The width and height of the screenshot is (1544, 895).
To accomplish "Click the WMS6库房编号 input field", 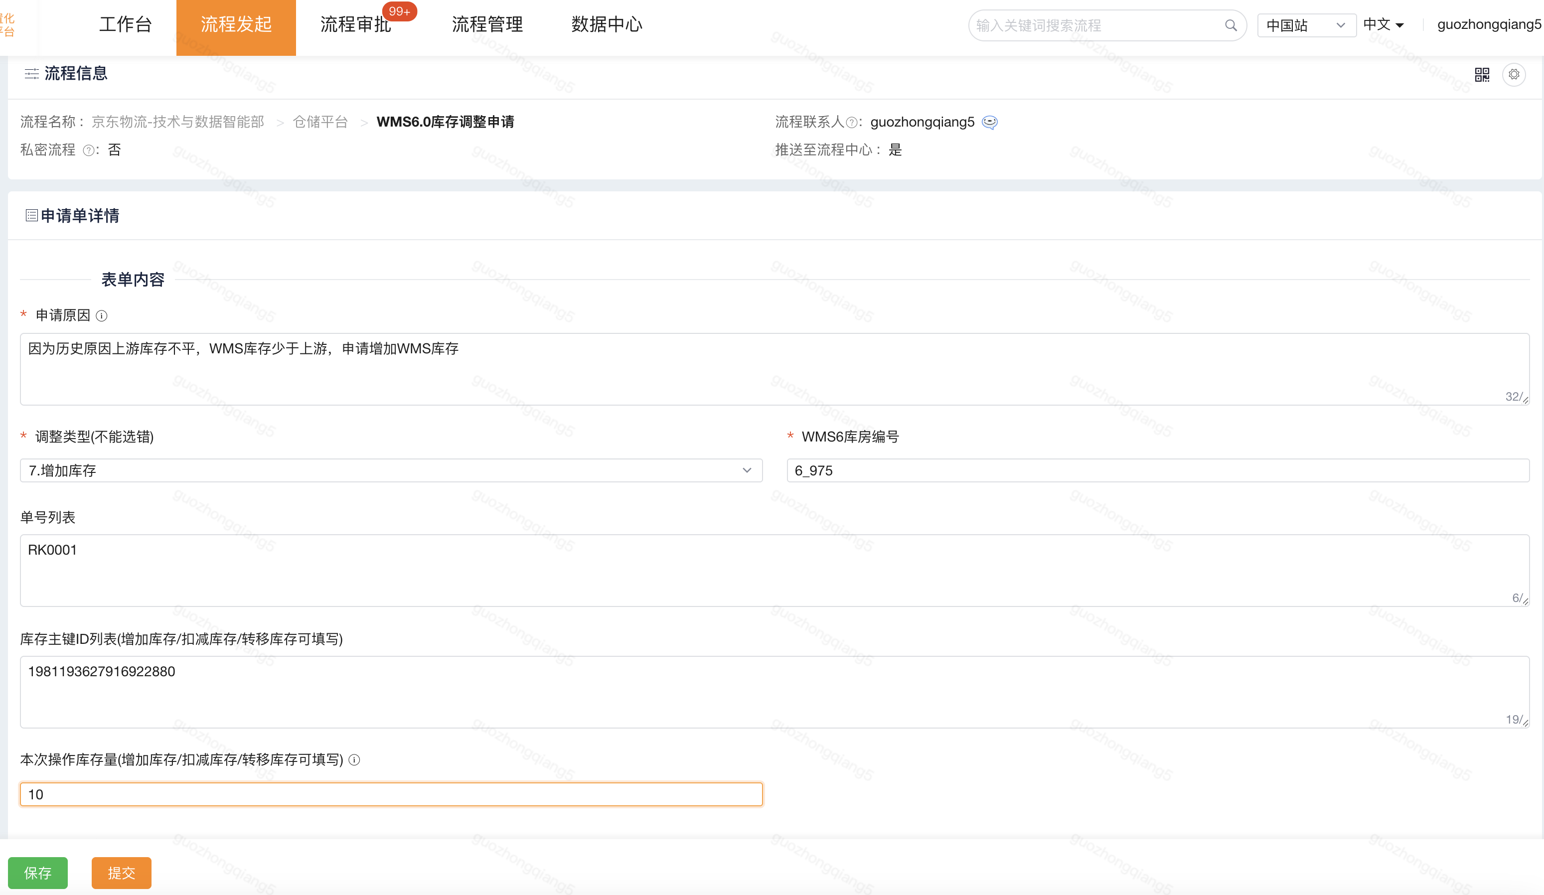I will [1157, 470].
